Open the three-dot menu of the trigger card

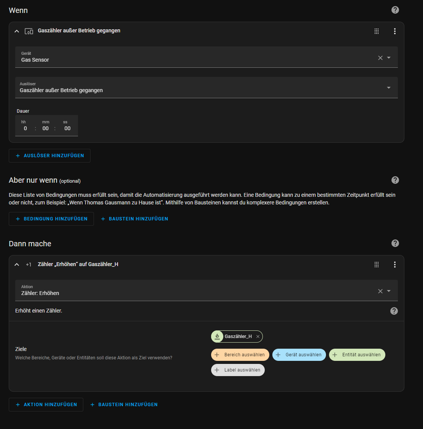[395, 31]
